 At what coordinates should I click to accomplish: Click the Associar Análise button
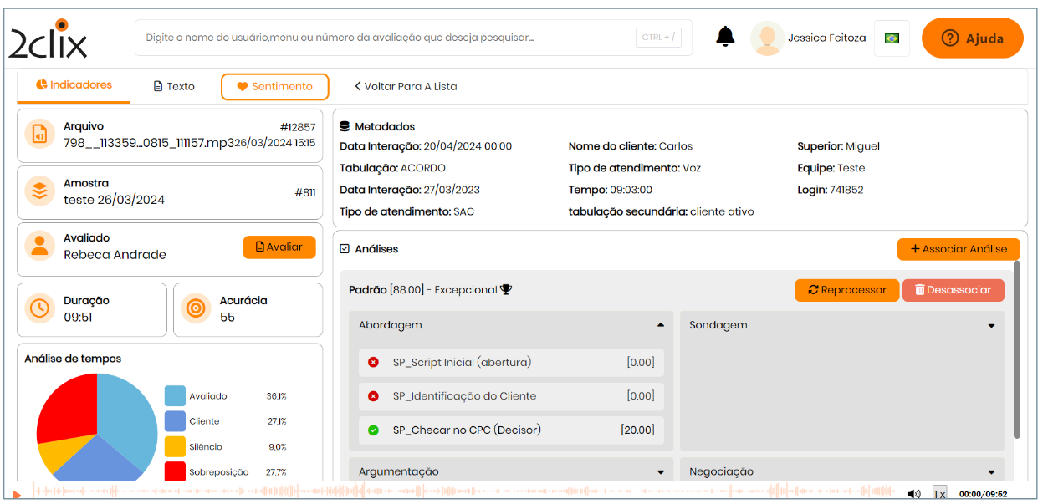click(x=959, y=249)
